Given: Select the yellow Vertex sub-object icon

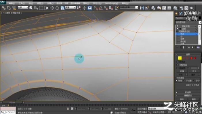Looking at the screenshot, I should tap(180, 58).
